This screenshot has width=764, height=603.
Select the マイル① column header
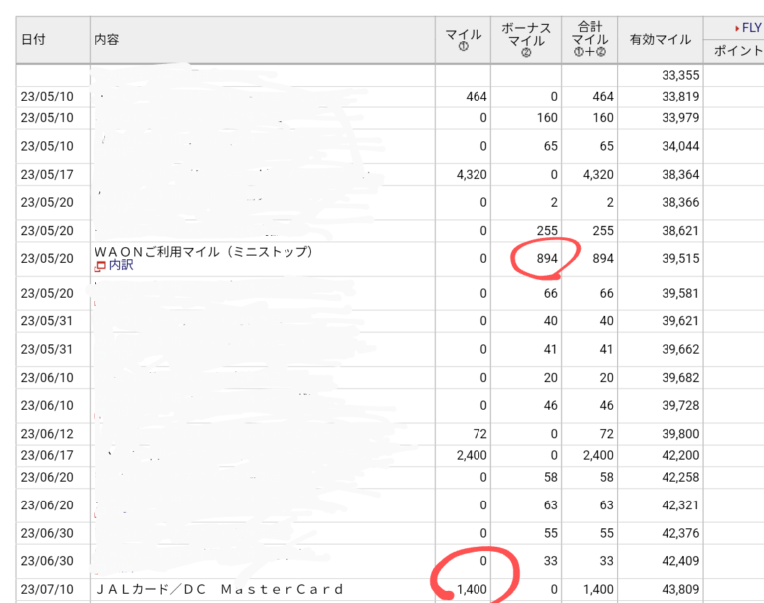pos(463,40)
